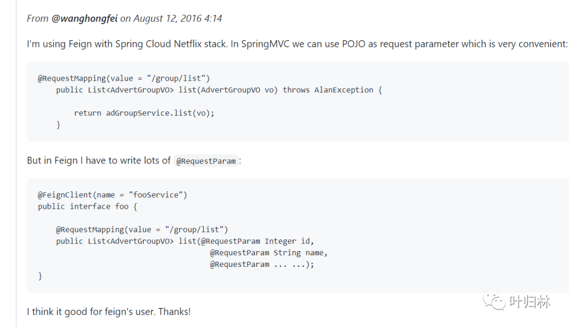569x327 pixels.
Task: Click 'return adGroupService.list(vo);' code line
Action: [x=144, y=113]
